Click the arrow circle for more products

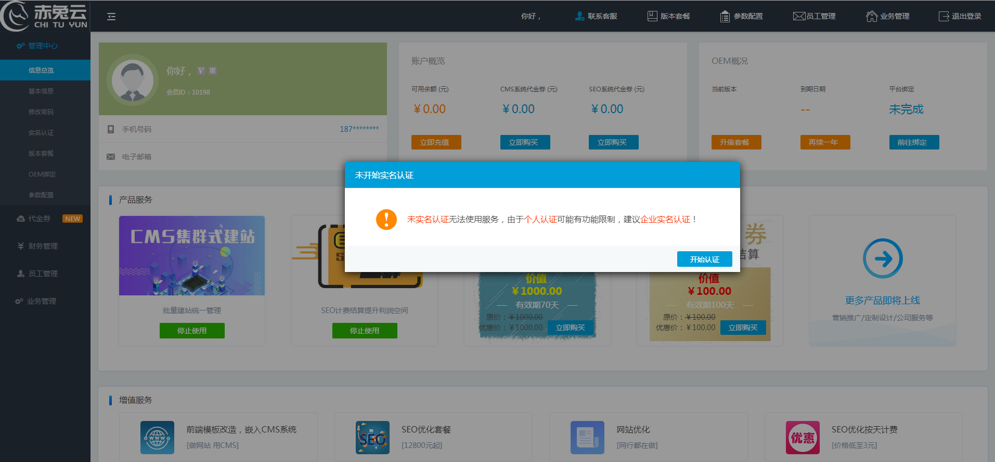point(883,259)
